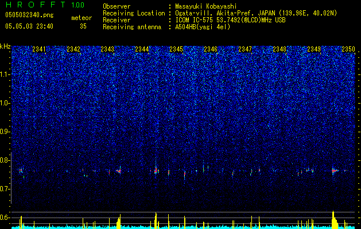
Task: Click the Receiver field label
Action: point(117,20)
